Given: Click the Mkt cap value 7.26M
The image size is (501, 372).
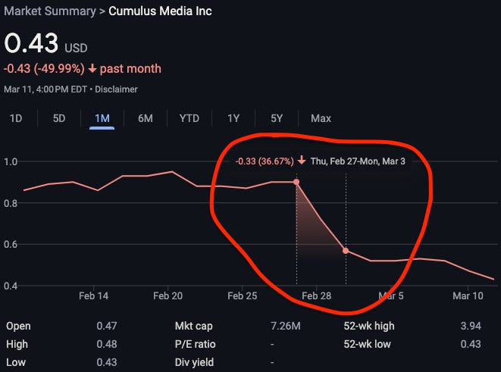Looking at the screenshot, I should coord(286,326).
